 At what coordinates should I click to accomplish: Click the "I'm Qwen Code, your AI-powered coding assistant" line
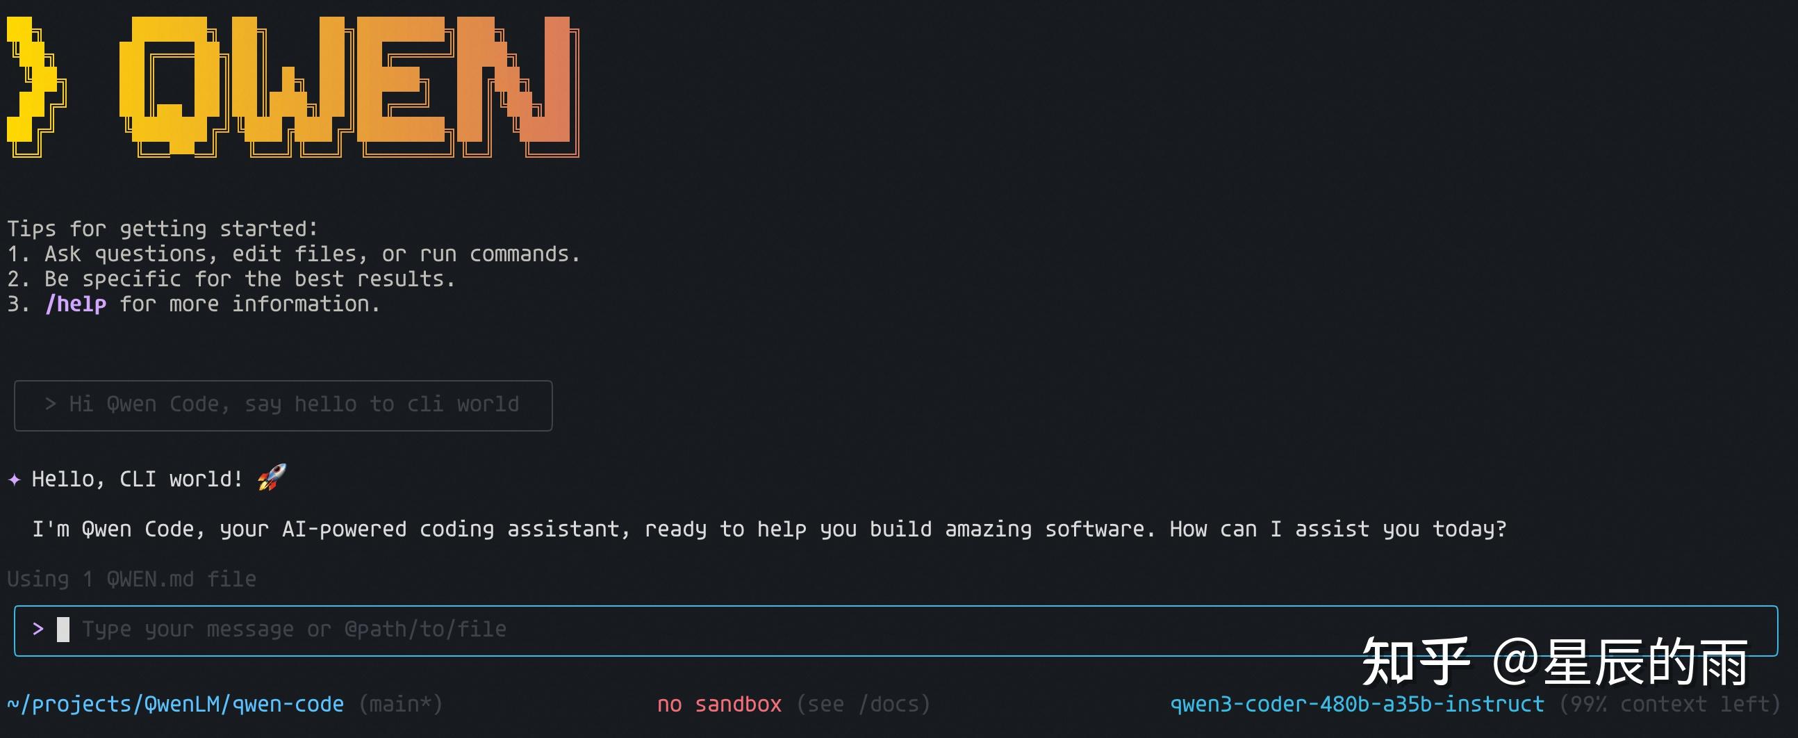click(x=769, y=530)
